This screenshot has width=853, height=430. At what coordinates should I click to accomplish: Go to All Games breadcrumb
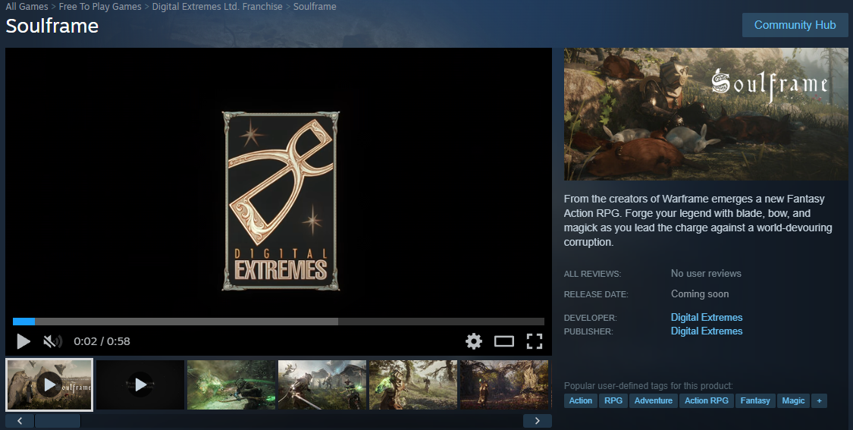[x=27, y=7]
